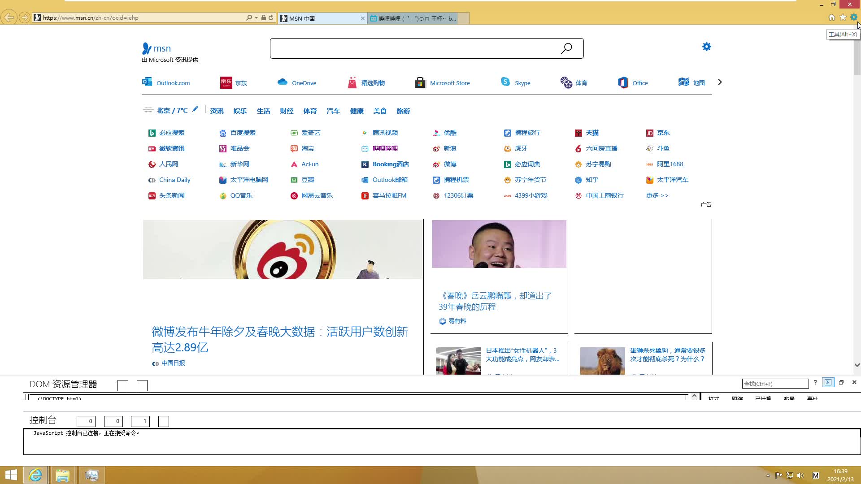Screen dimensions: 861x484
Task: Switch to the 哔哩哔哩 browser tab
Action: point(413,18)
